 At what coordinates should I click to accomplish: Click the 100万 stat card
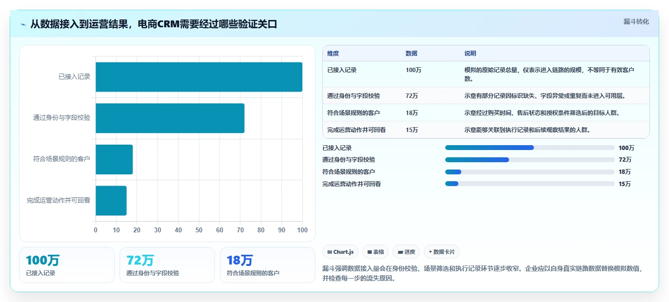[x=67, y=265]
